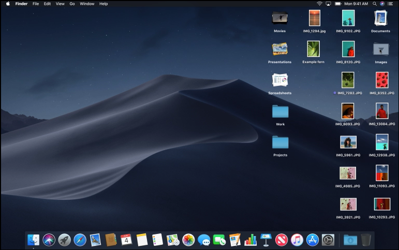This screenshot has height=250, width=399.
Task: Open Messages speech bubble in Dock
Action: [x=204, y=240]
